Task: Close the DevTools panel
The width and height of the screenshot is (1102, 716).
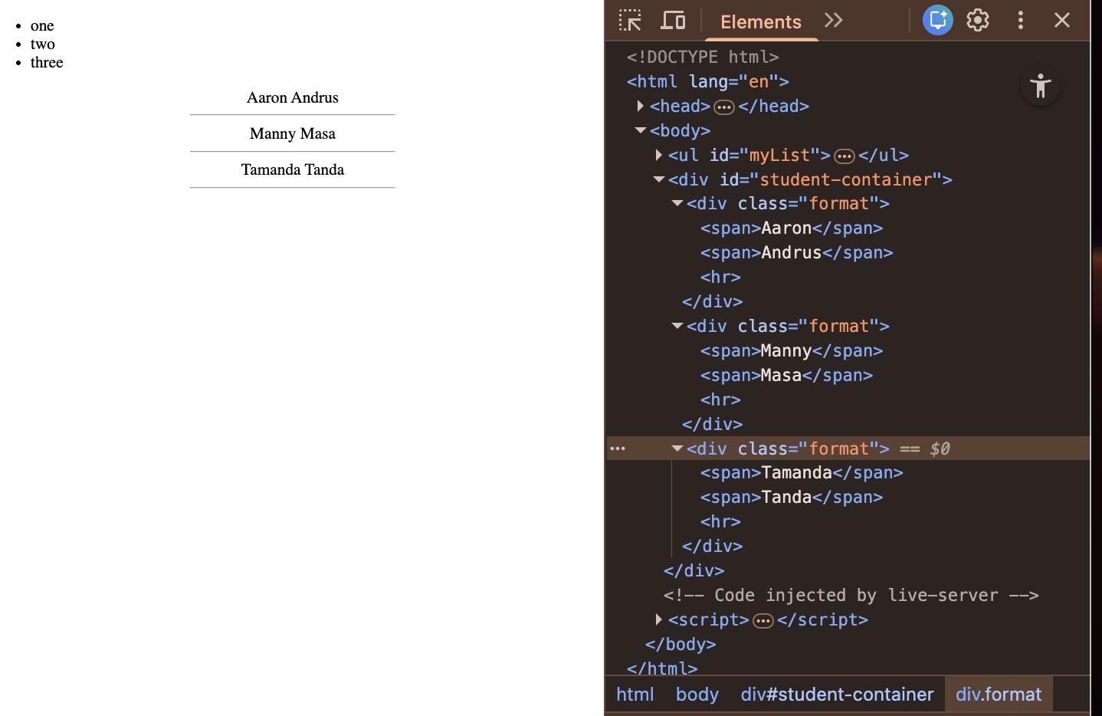Action: pos(1062,20)
